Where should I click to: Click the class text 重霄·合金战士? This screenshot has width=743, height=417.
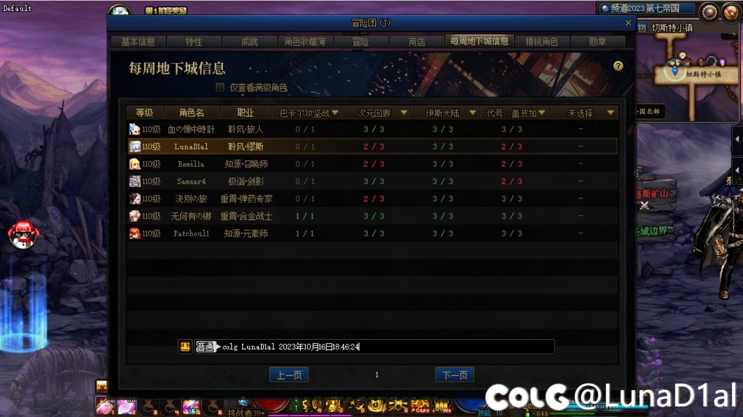point(246,216)
